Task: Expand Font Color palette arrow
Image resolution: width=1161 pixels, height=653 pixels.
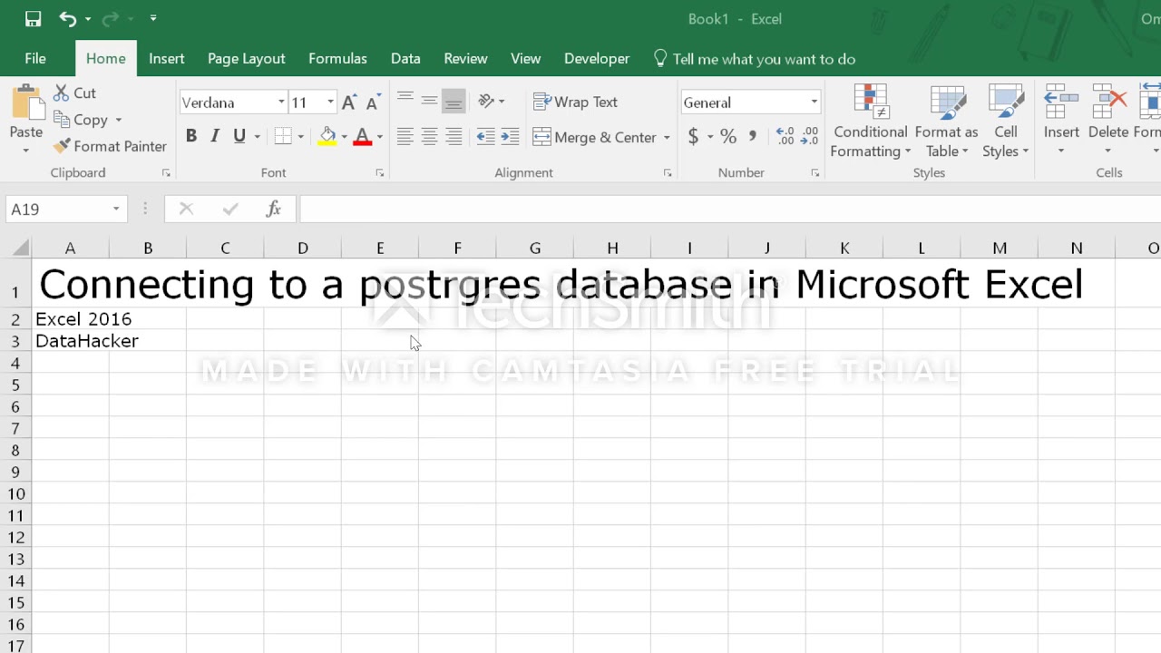Action: [379, 137]
